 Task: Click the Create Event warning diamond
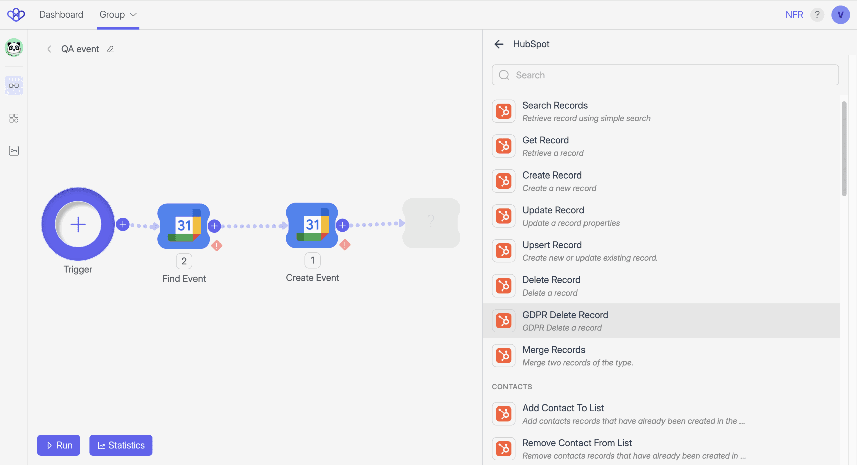pyautogui.click(x=345, y=245)
